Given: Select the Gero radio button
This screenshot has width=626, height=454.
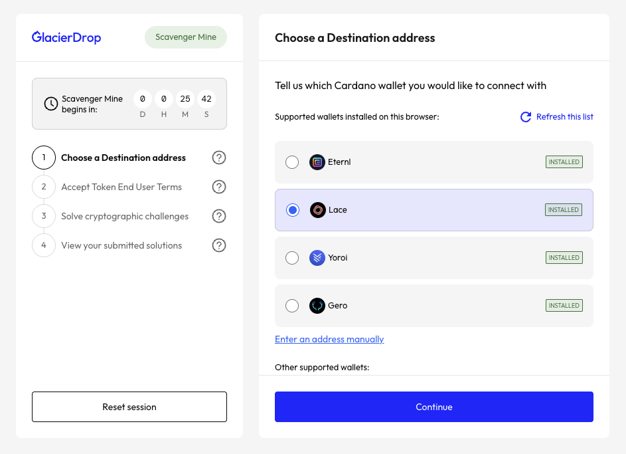Looking at the screenshot, I should tap(292, 306).
